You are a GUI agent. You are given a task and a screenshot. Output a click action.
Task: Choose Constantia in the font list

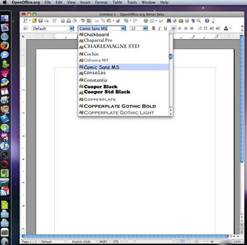click(124, 80)
